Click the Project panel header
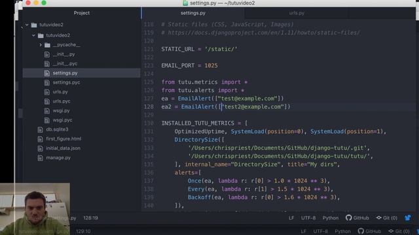This screenshot has height=235, width=419. pos(81,13)
